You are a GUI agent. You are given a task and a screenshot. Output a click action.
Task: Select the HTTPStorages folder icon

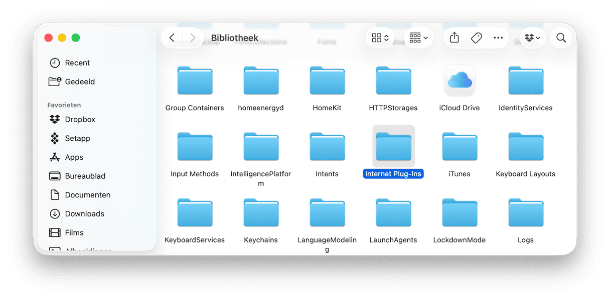393,81
